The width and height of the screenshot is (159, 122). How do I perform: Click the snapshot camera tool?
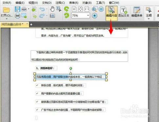(52, 16)
